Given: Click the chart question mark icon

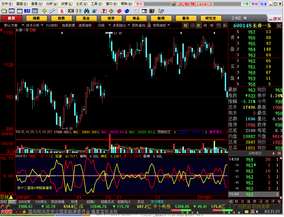Looking at the screenshot, I should click(x=104, y=11).
